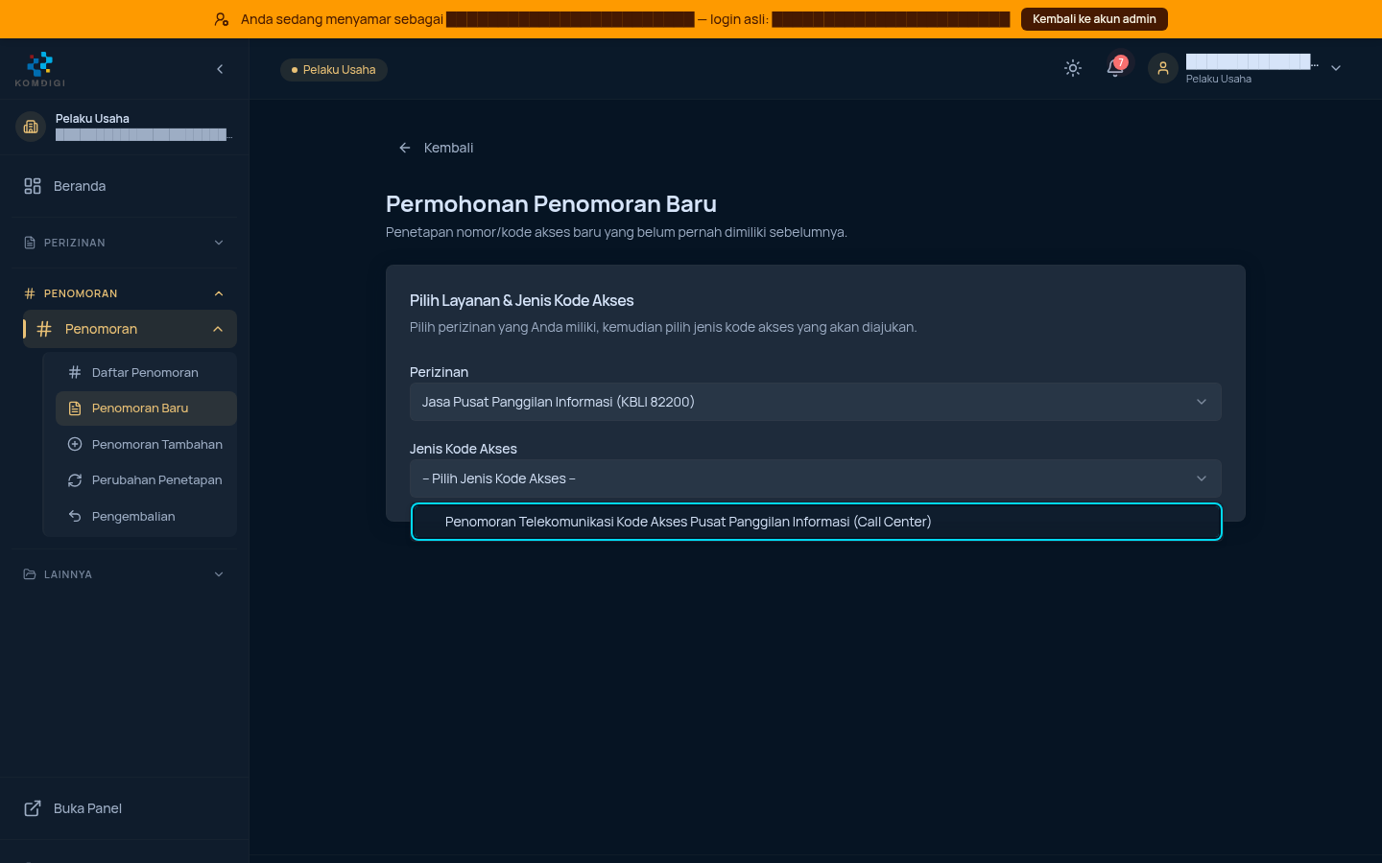This screenshot has width=1382, height=863.
Task: Click the Pengembalian undo arrow icon
Action: point(75,516)
